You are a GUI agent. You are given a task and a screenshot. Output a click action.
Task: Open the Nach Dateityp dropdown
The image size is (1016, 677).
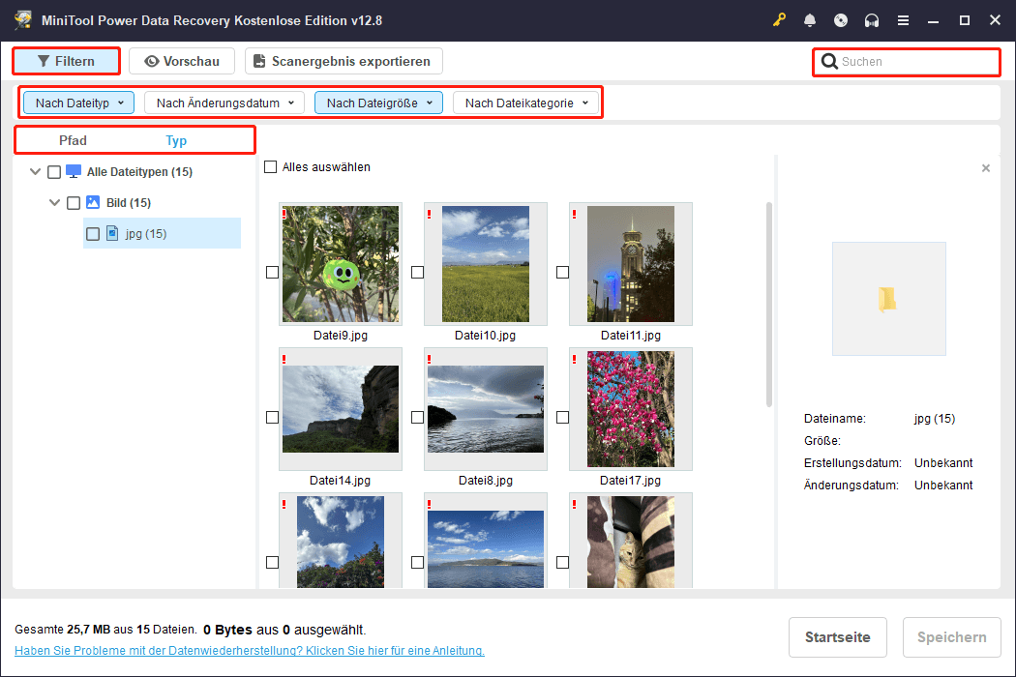79,103
